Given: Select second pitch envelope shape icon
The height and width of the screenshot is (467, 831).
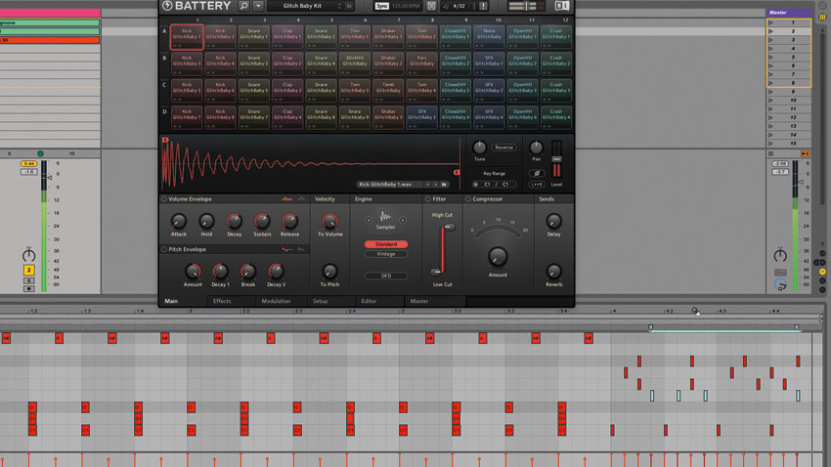Looking at the screenshot, I should point(301,249).
